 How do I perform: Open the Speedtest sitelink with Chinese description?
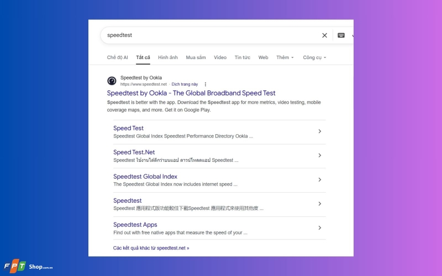(x=128, y=200)
